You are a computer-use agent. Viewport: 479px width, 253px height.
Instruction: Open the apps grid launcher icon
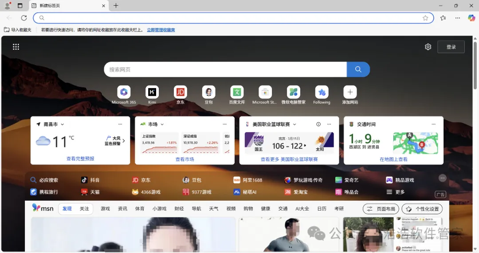(x=16, y=47)
